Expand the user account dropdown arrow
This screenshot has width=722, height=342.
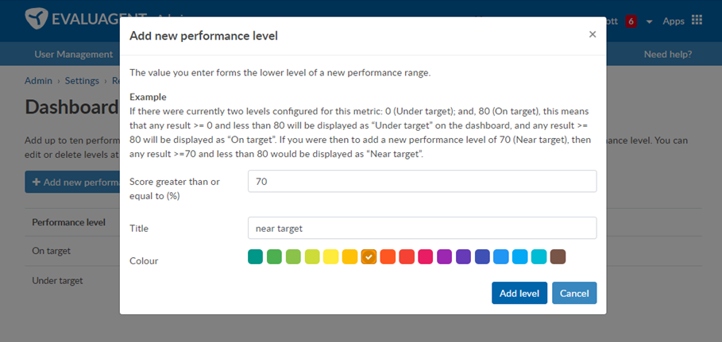pos(649,21)
